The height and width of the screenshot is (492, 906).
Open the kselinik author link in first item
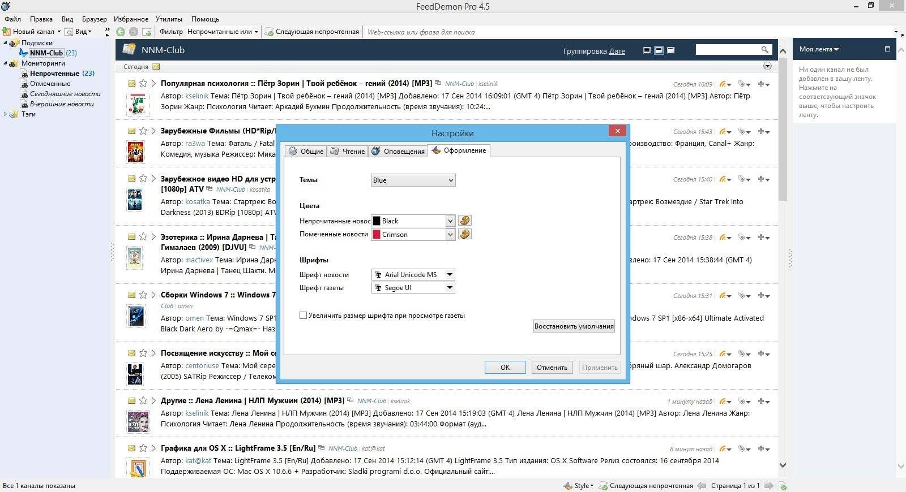pos(197,96)
